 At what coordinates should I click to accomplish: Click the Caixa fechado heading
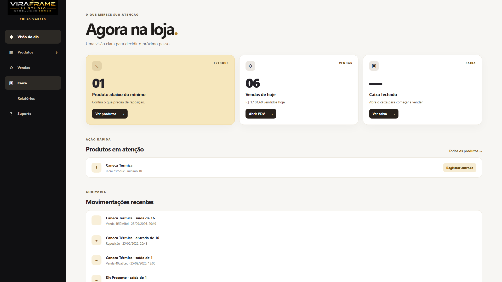coord(383,95)
